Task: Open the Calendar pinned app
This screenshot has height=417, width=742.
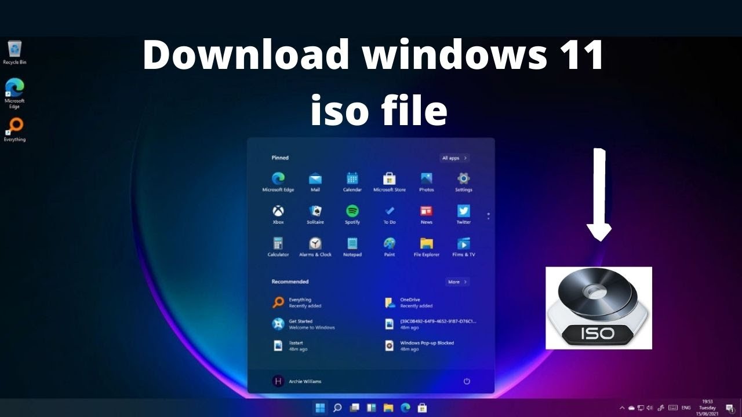Action: tap(352, 181)
